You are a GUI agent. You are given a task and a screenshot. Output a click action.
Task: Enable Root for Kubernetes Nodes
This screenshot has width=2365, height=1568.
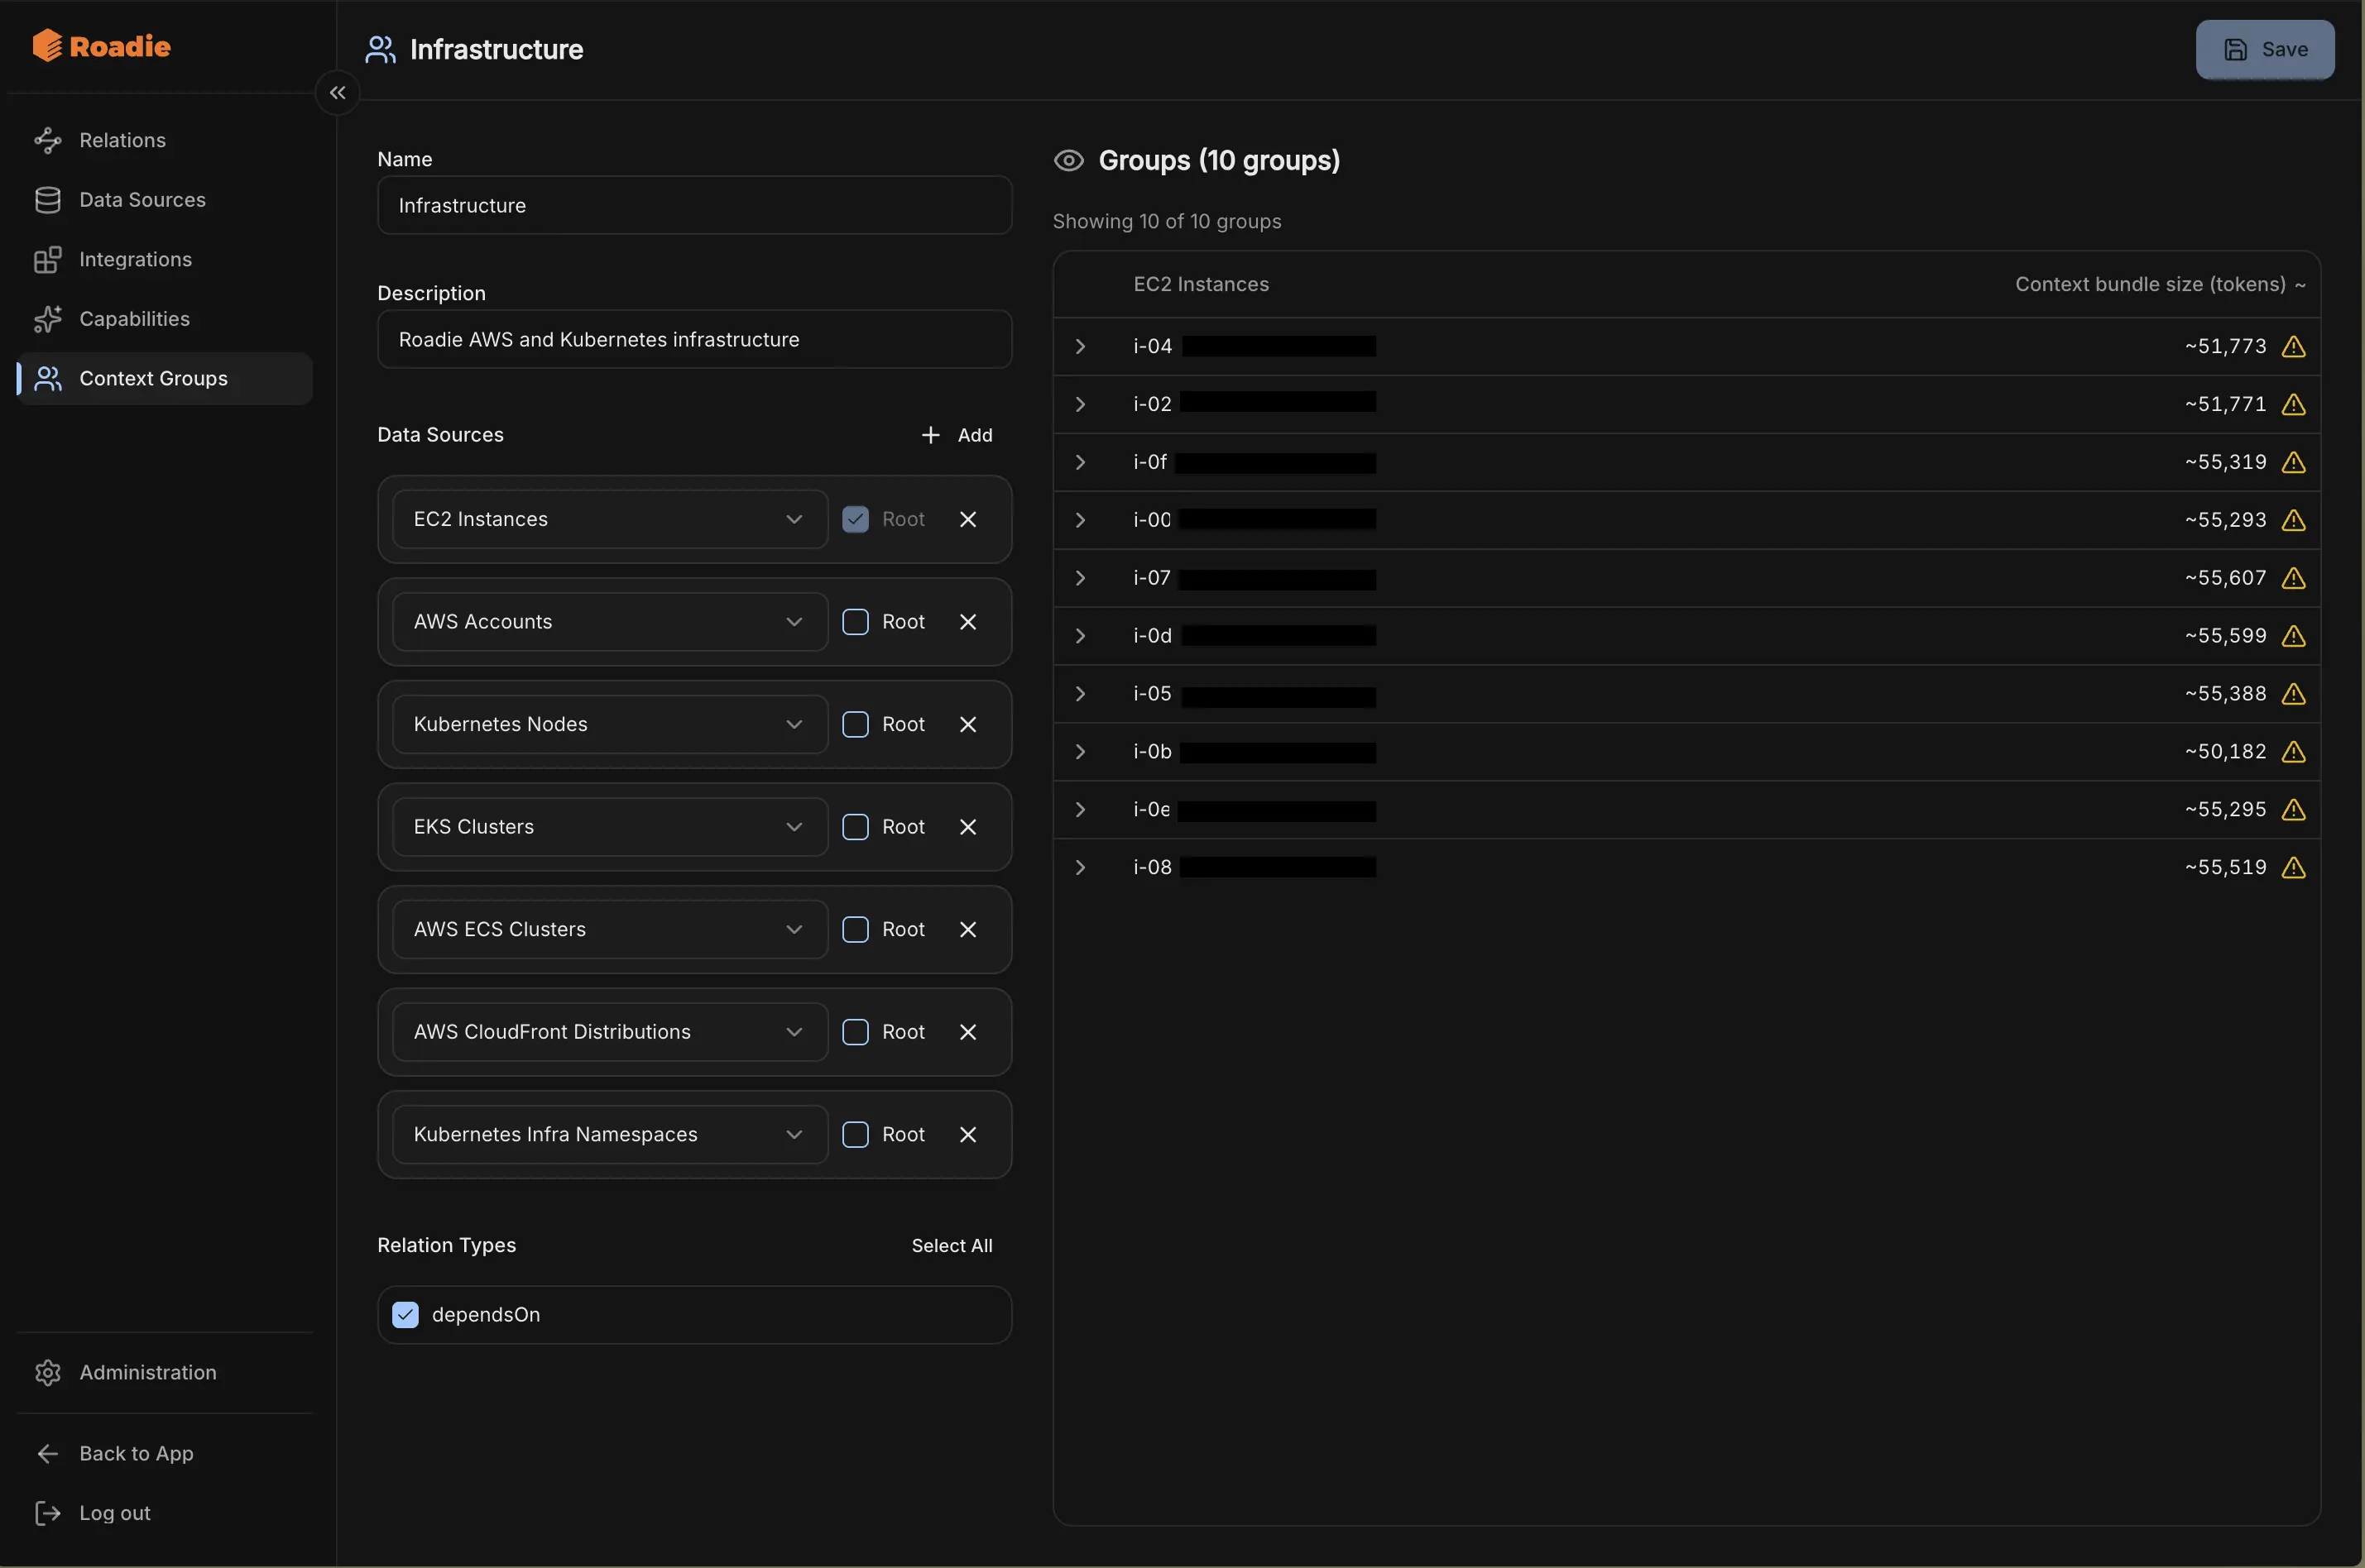coord(856,724)
